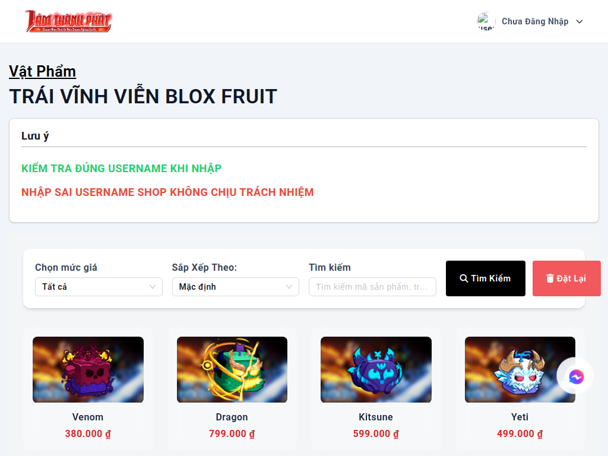608x456 pixels.
Task: Select the Dragon 799.000 đ price
Action: coord(232,433)
